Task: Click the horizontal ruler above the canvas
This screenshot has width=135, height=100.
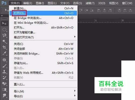Action: [106, 21]
